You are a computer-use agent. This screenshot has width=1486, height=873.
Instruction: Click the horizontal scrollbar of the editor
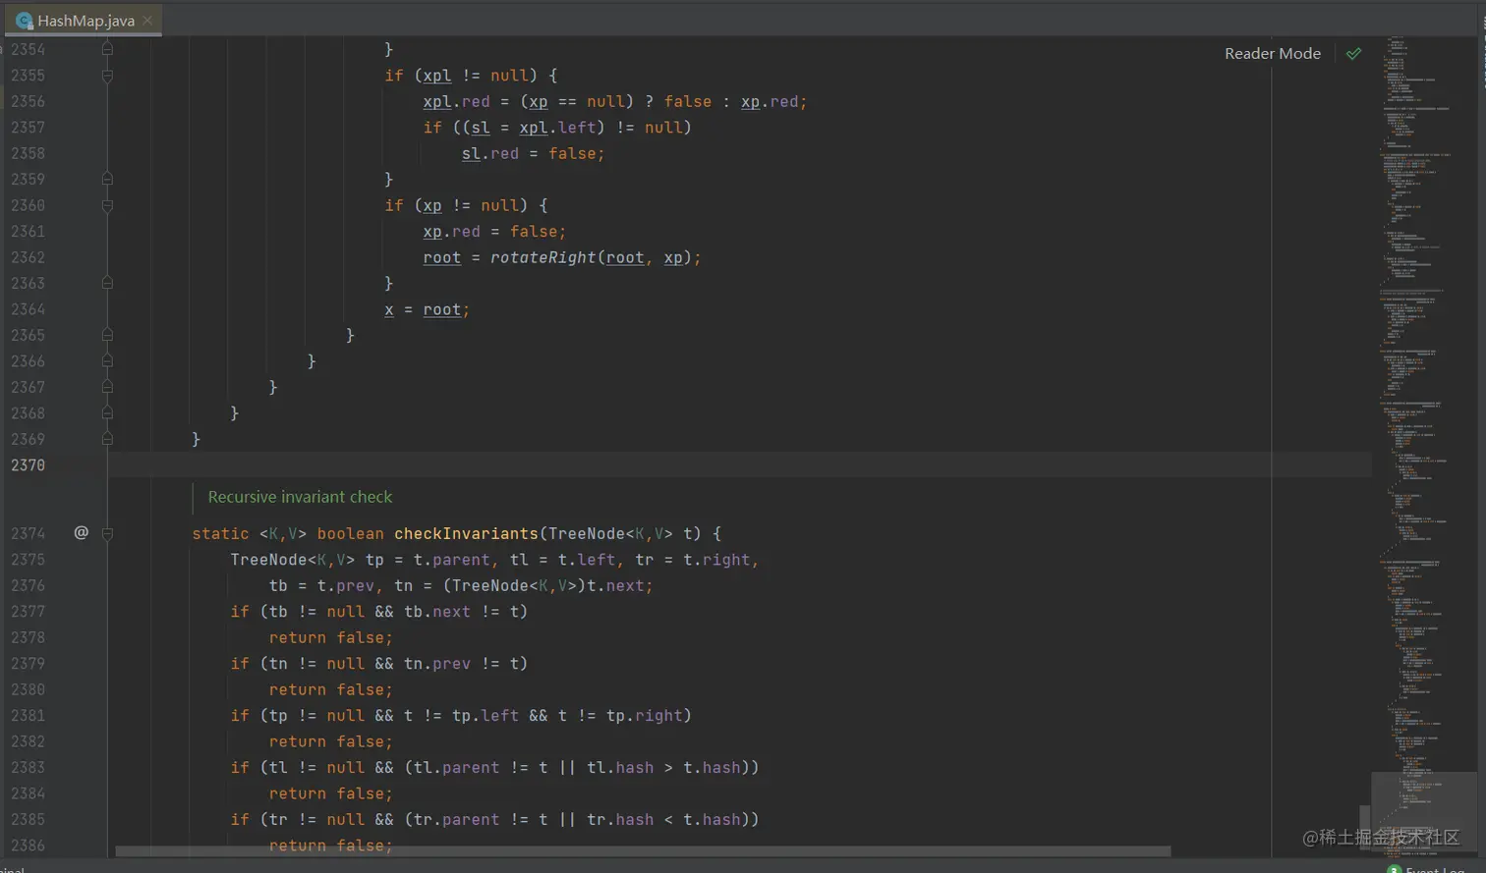tap(643, 851)
